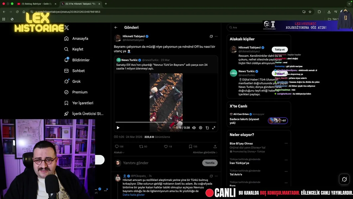The width and height of the screenshot is (353, 199).
Task: Open Sohbet messages
Action: point(74,71)
